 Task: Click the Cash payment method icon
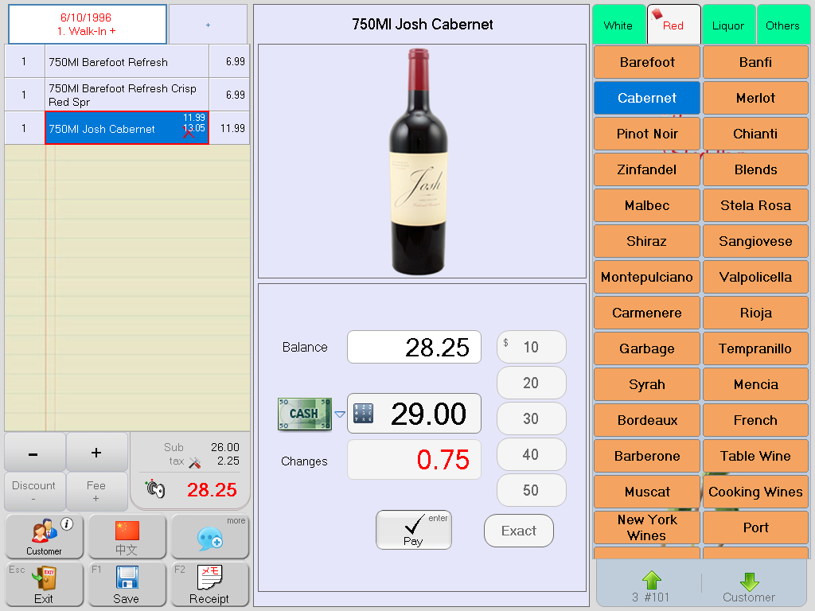[x=305, y=414]
